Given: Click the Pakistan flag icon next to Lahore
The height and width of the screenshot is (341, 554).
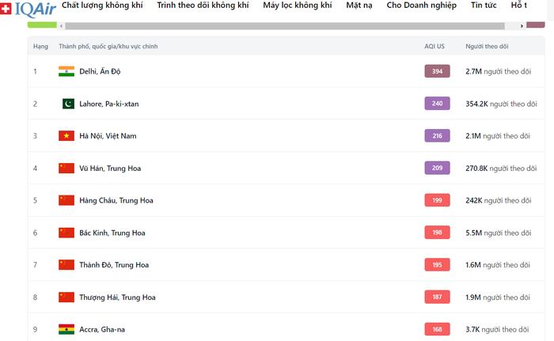Looking at the screenshot, I should pos(69,104).
